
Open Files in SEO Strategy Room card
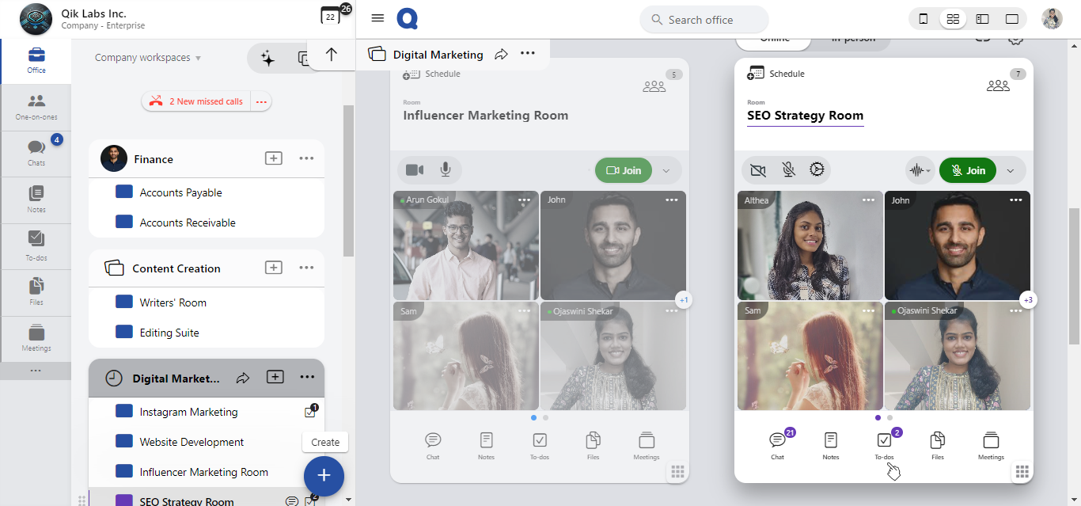point(937,445)
